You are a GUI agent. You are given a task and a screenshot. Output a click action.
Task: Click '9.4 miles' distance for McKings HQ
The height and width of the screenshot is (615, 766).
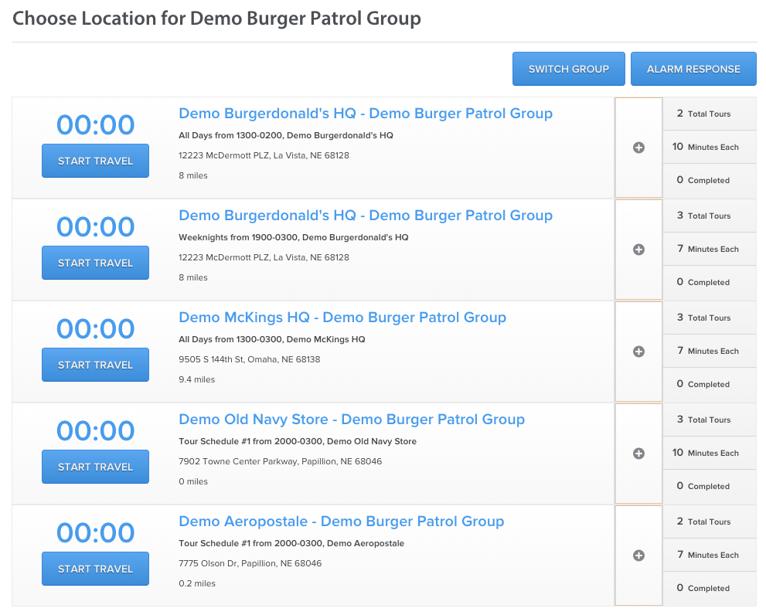click(x=197, y=379)
